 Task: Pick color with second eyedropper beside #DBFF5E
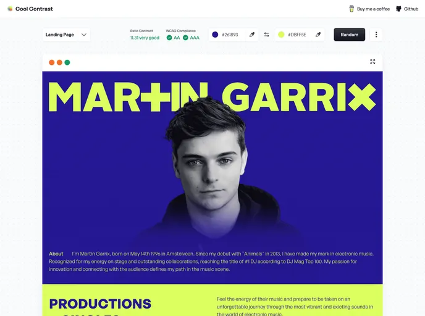click(318, 35)
